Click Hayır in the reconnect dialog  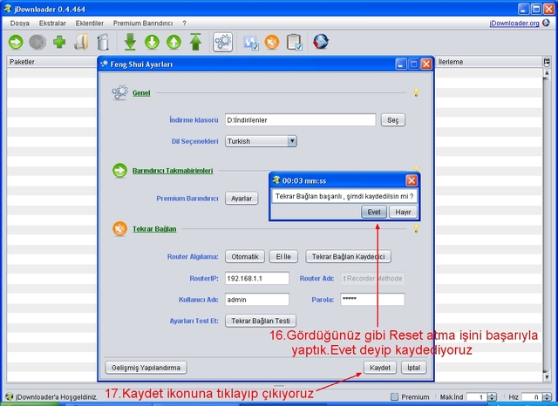point(403,212)
